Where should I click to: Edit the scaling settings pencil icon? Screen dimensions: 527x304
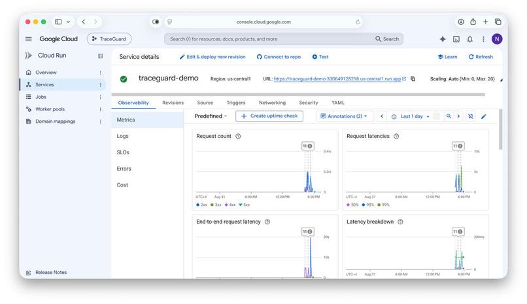[501, 80]
